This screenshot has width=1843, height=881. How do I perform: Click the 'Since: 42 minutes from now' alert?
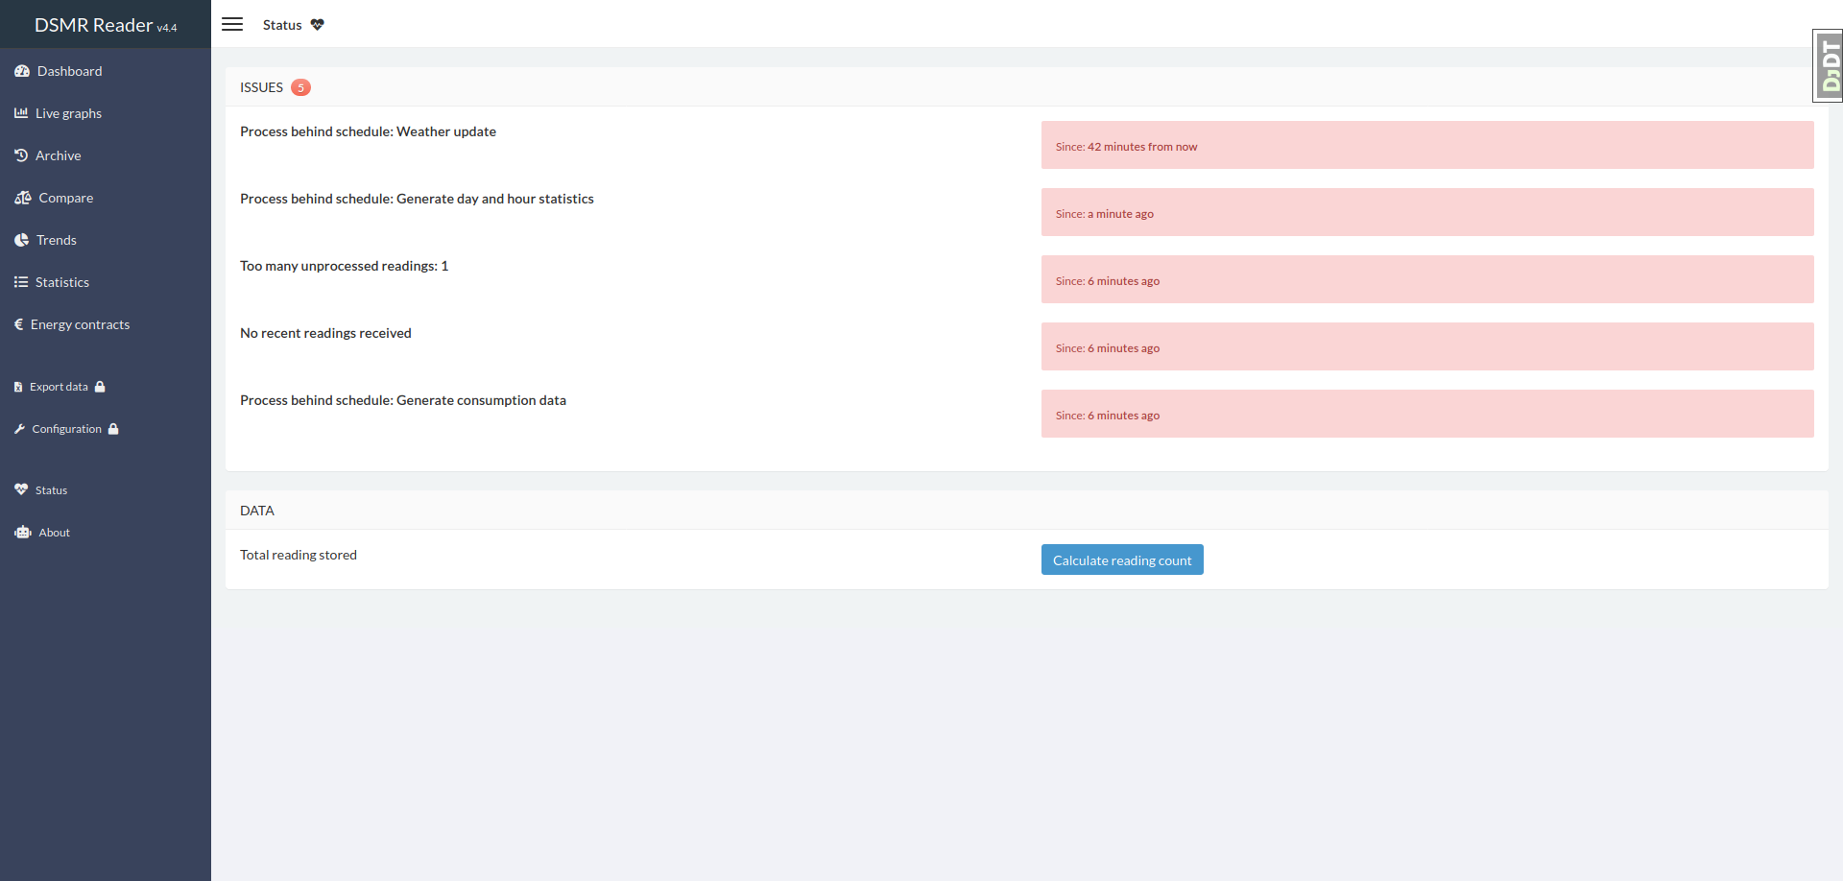click(x=1427, y=145)
